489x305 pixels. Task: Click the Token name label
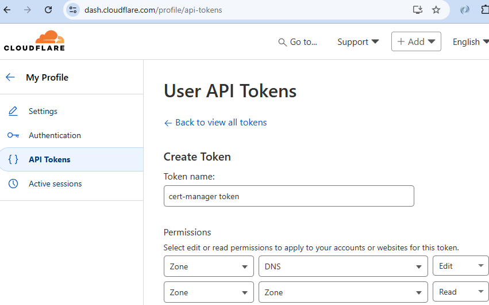(189, 176)
